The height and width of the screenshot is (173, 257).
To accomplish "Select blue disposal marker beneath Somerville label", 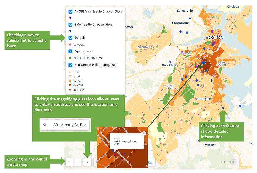I will click(190, 19).
